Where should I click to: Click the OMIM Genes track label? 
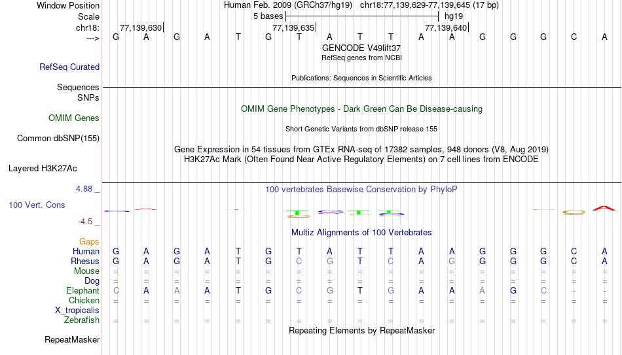pos(73,118)
